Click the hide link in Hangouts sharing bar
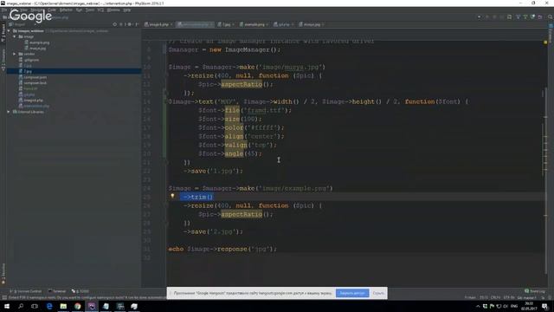554x312 pixels. tap(378, 293)
